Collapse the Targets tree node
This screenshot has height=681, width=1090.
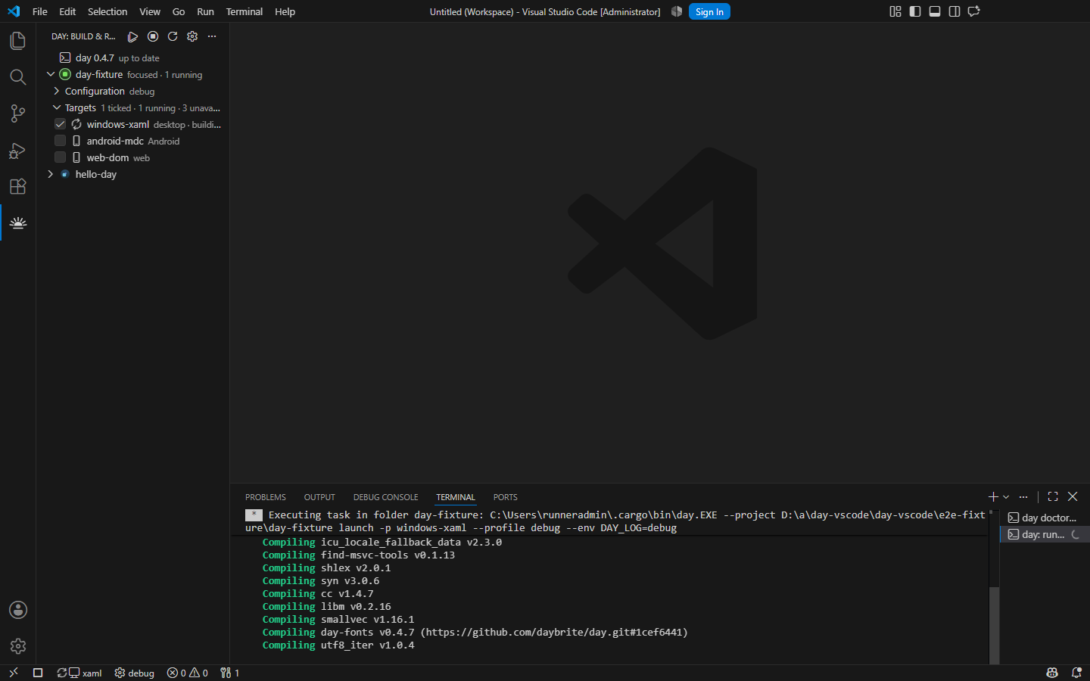click(x=57, y=107)
